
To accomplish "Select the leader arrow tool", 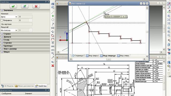I will click(x=53, y=24).
